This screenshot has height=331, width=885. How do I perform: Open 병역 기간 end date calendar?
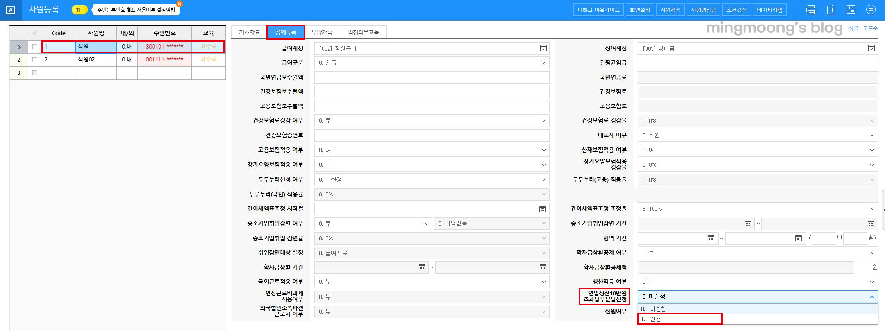[x=798, y=238]
